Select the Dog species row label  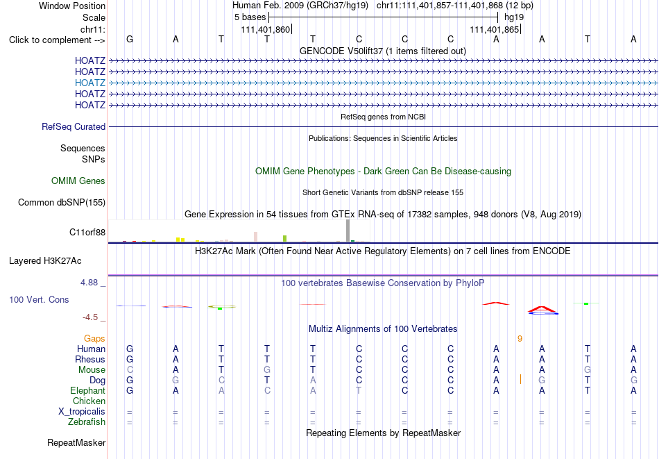[97, 381]
